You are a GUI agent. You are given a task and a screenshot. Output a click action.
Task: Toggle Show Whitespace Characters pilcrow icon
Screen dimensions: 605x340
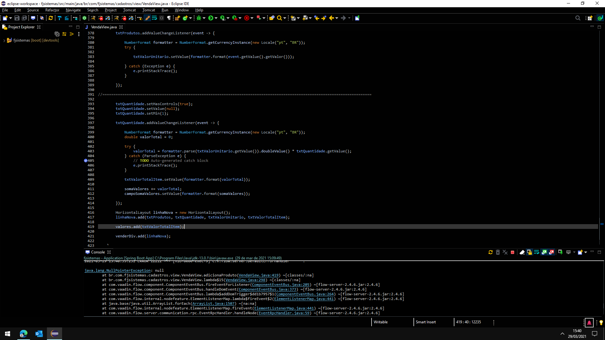point(169,18)
